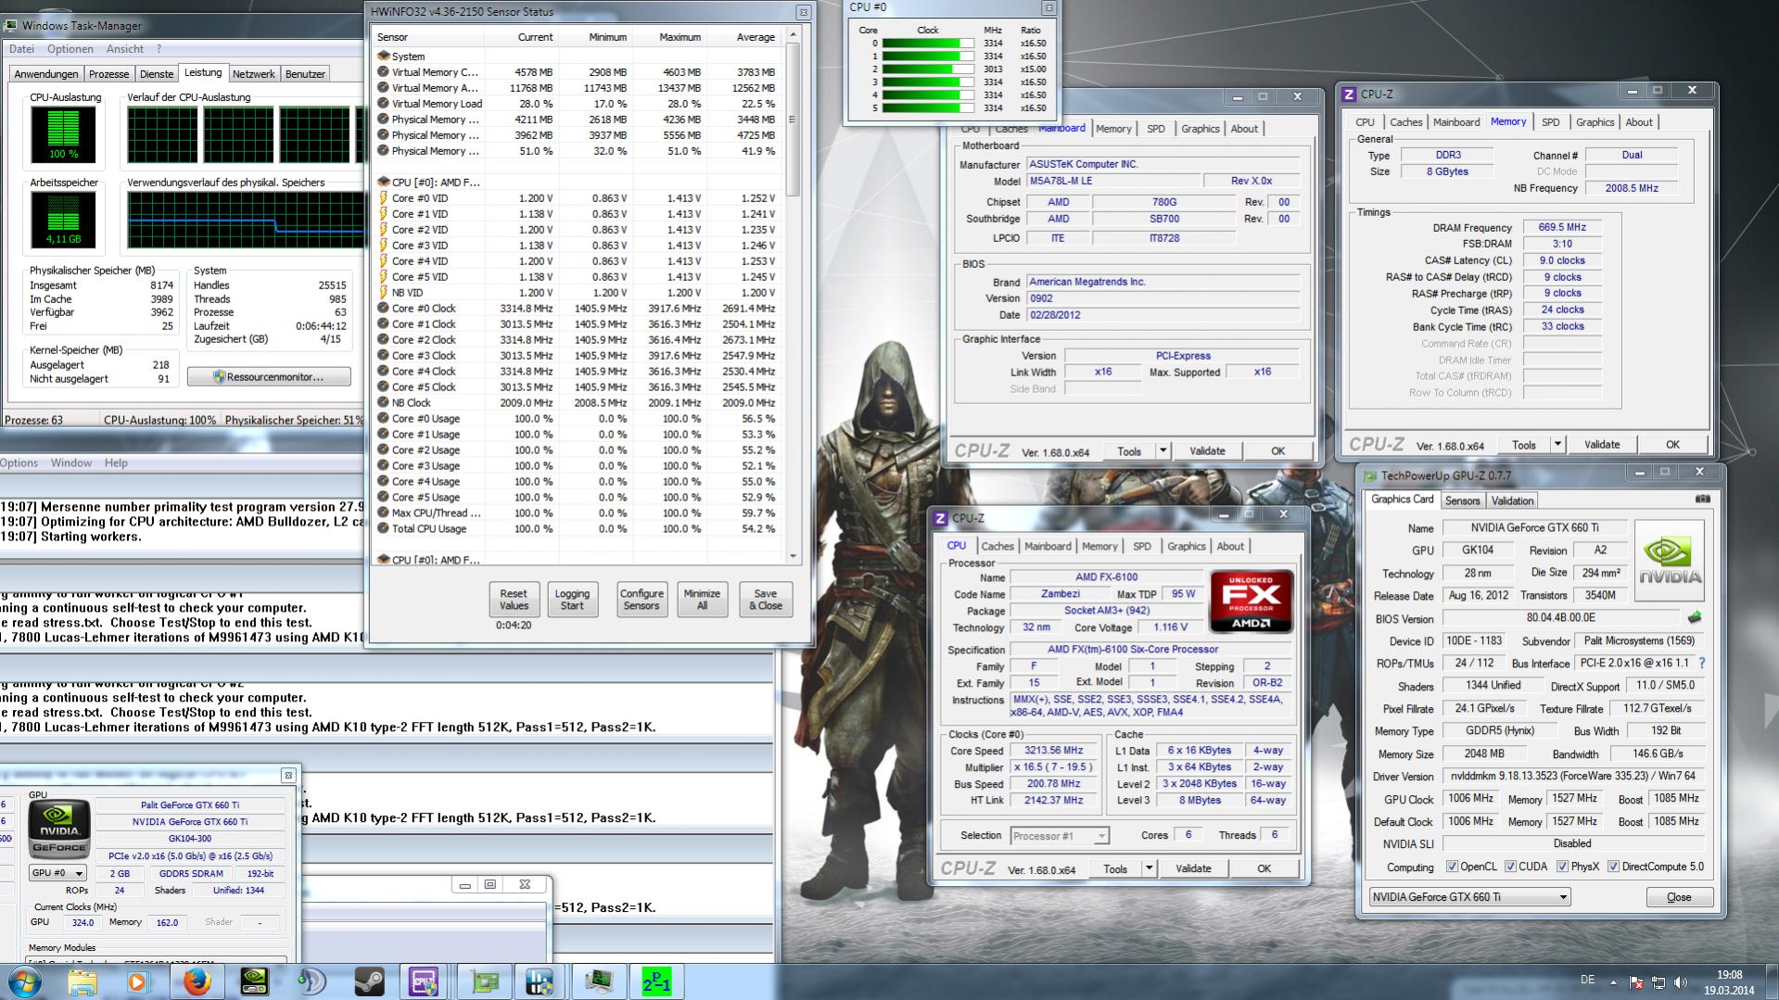Toggle the DirectCompute 5.0 checkbox in GPU-Z
The image size is (1779, 1000).
(1613, 867)
